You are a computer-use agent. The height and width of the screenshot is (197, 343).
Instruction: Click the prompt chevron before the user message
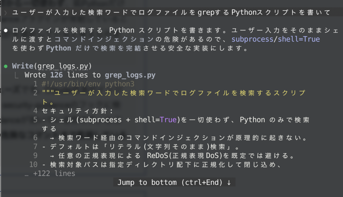pos(6,13)
